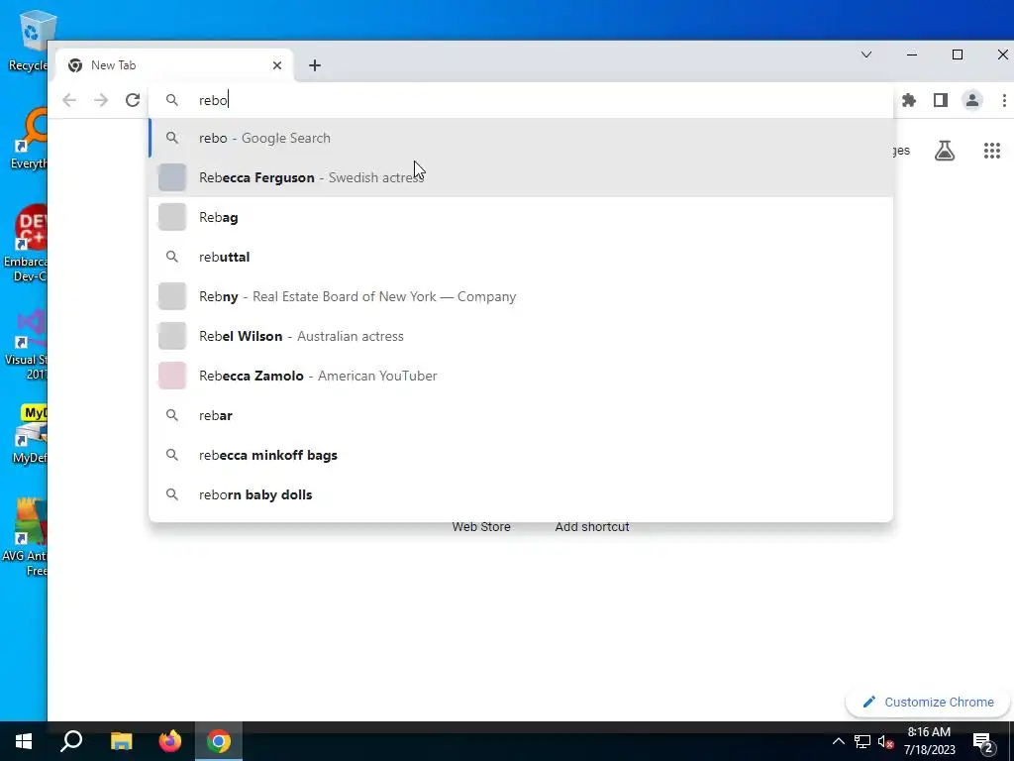Click the magnifier icon beside rebuttal
The height and width of the screenshot is (761, 1014).
(172, 257)
